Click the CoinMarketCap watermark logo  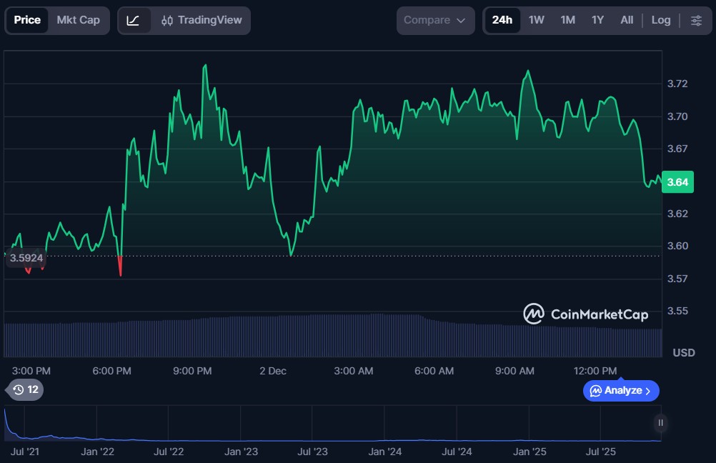tap(585, 314)
